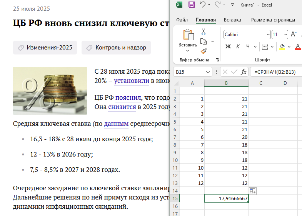Confirm formula entry with checkmark icon
The height and width of the screenshot is (216, 302).
[x=234, y=72]
